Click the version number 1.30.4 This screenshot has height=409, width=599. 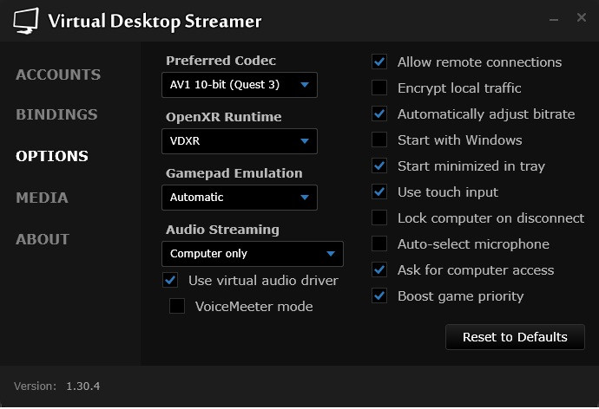coord(82,386)
